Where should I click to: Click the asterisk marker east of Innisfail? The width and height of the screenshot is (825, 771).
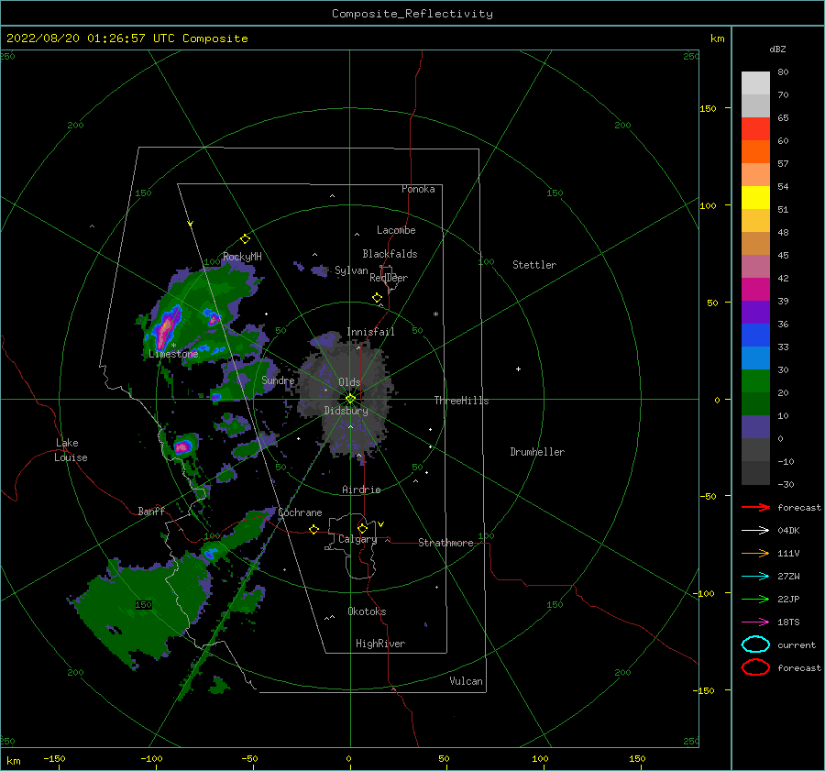[435, 314]
